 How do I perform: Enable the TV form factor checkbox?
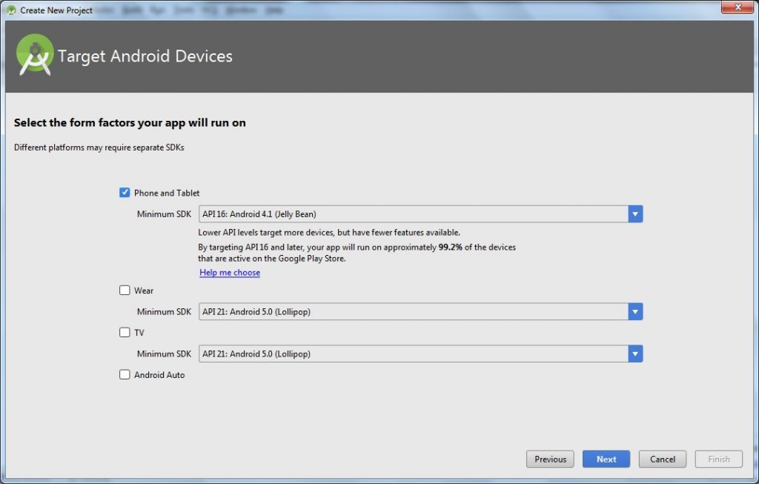click(x=125, y=332)
